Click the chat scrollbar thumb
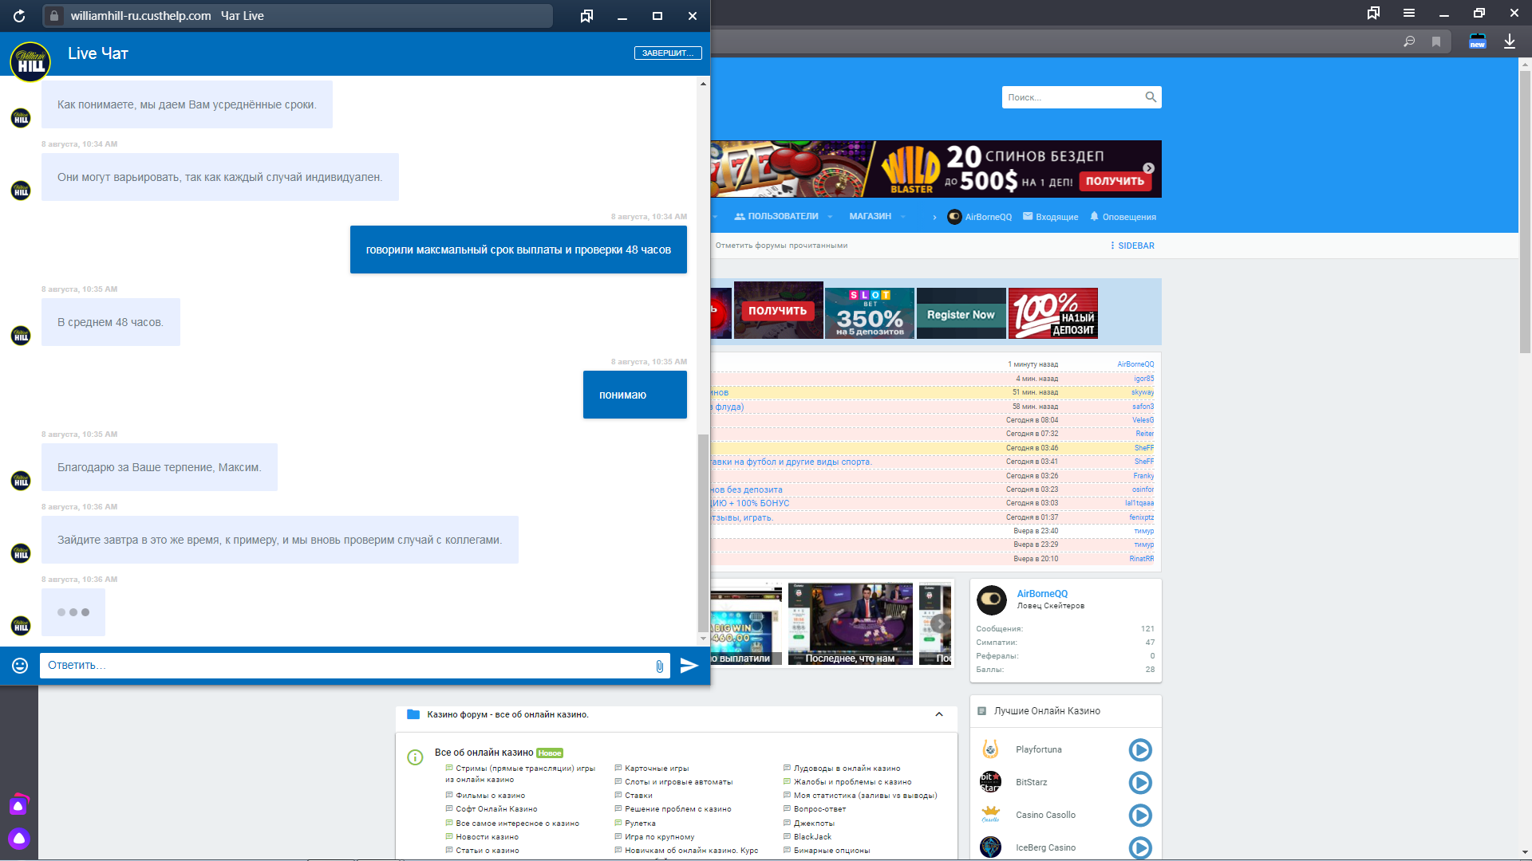 703,532
